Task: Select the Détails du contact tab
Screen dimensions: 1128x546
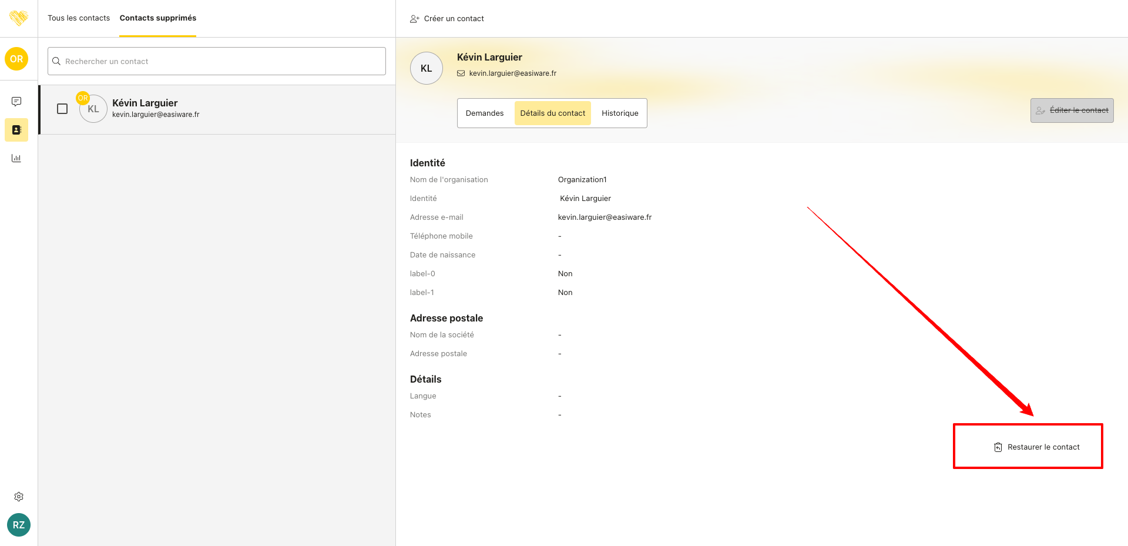Action: [552, 113]
